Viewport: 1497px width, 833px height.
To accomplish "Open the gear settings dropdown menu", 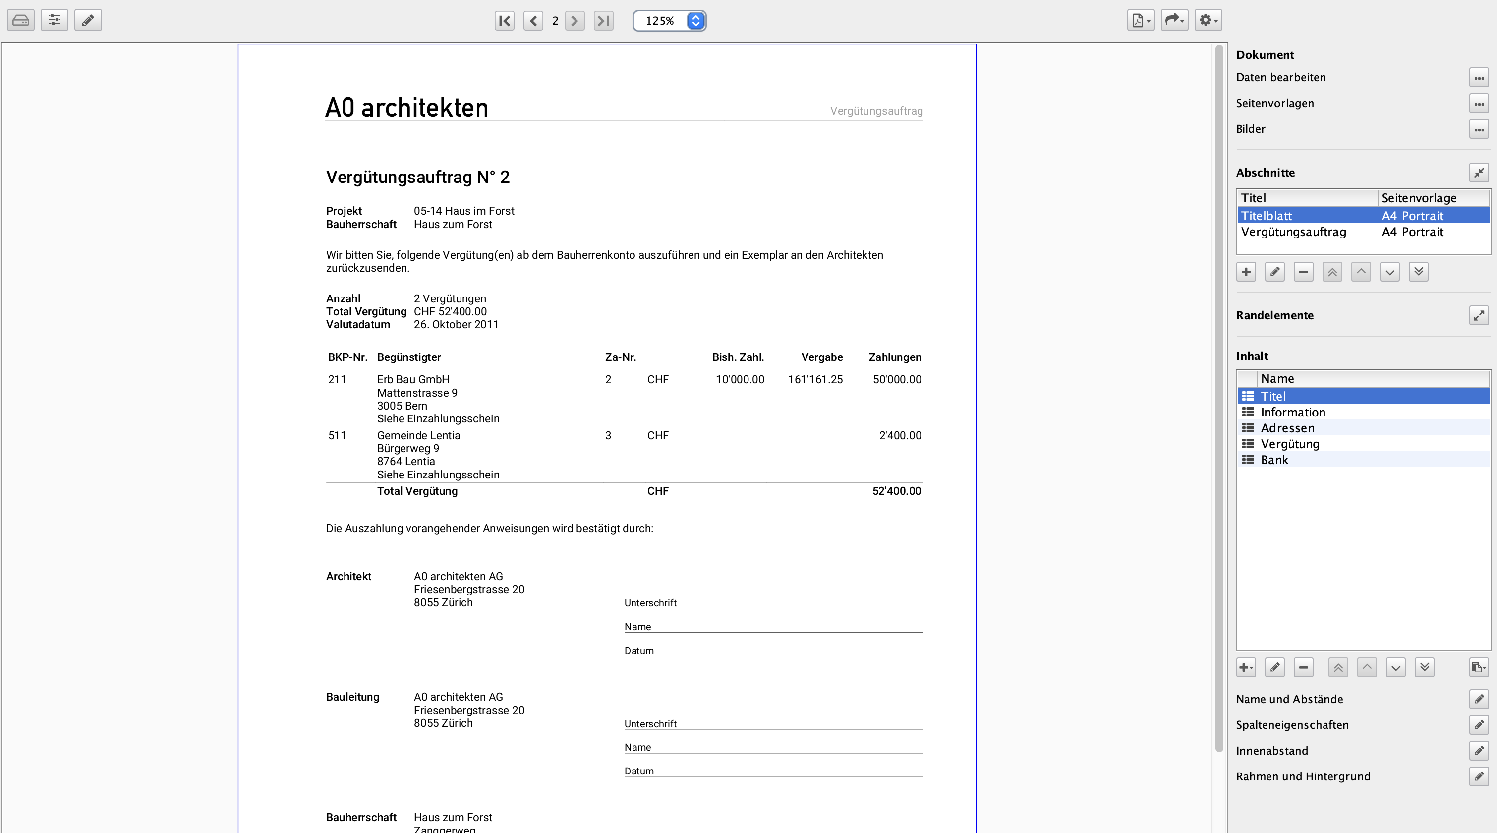I will point(1208,20).
